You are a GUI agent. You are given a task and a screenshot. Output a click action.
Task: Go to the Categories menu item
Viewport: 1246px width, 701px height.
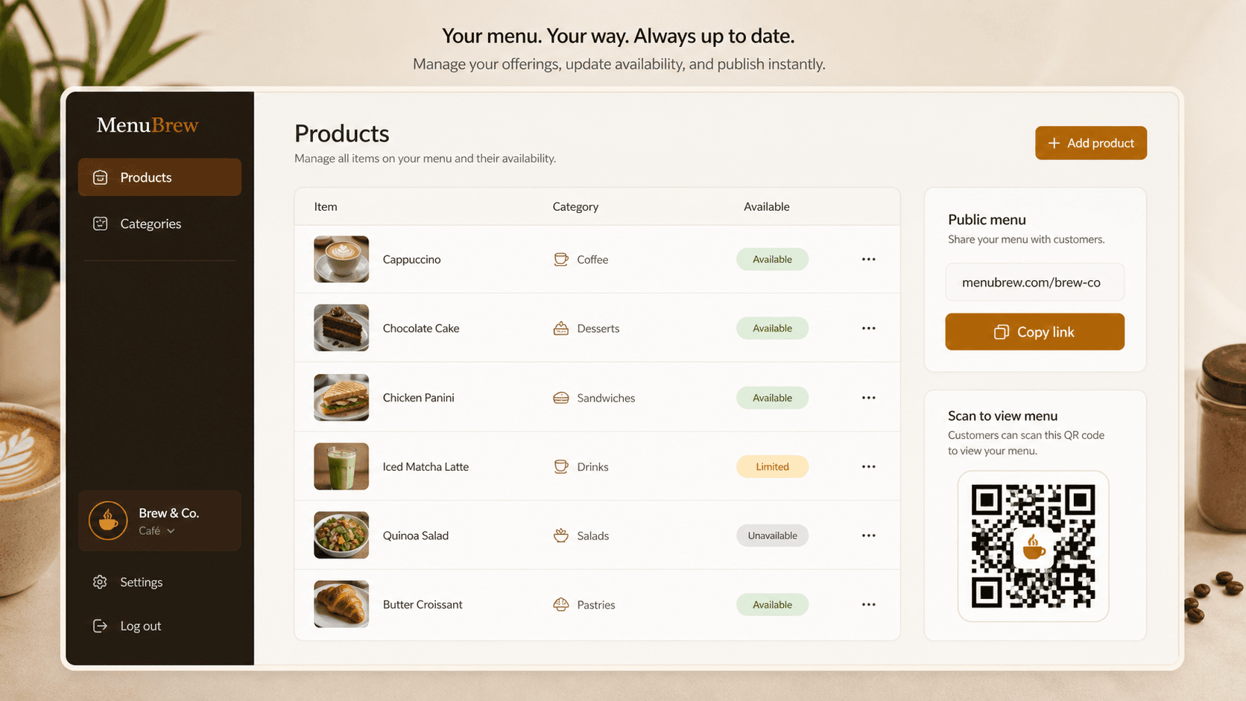pos(159,223)
